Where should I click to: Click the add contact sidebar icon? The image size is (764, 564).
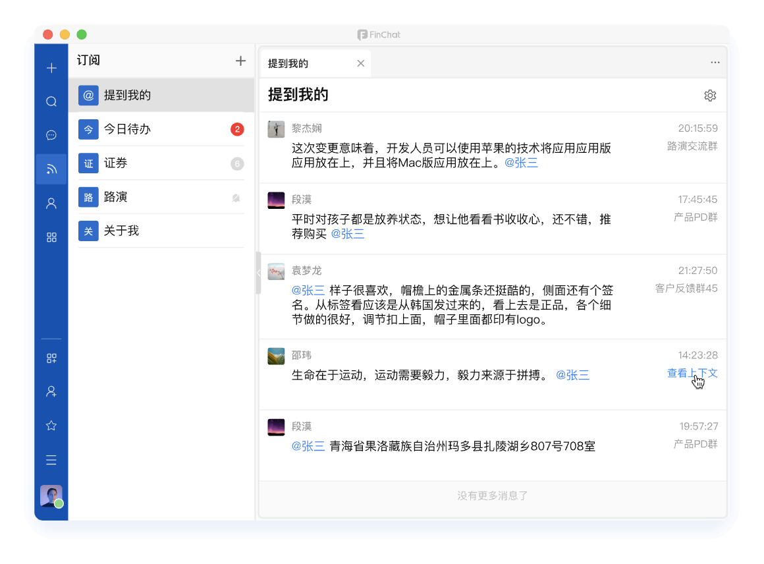tap(51, 391)
